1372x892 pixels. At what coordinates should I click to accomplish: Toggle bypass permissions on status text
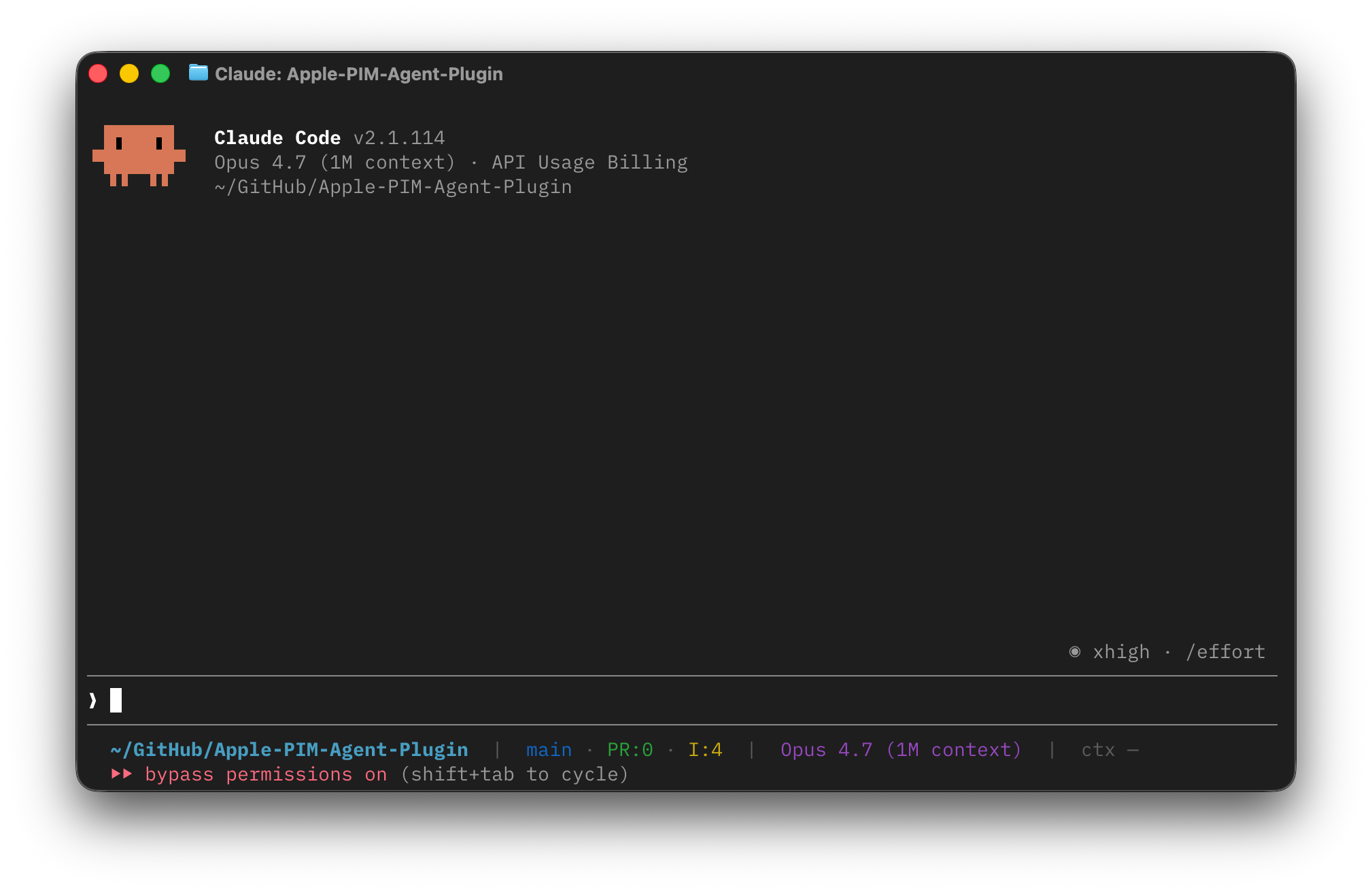coord(266,774)
